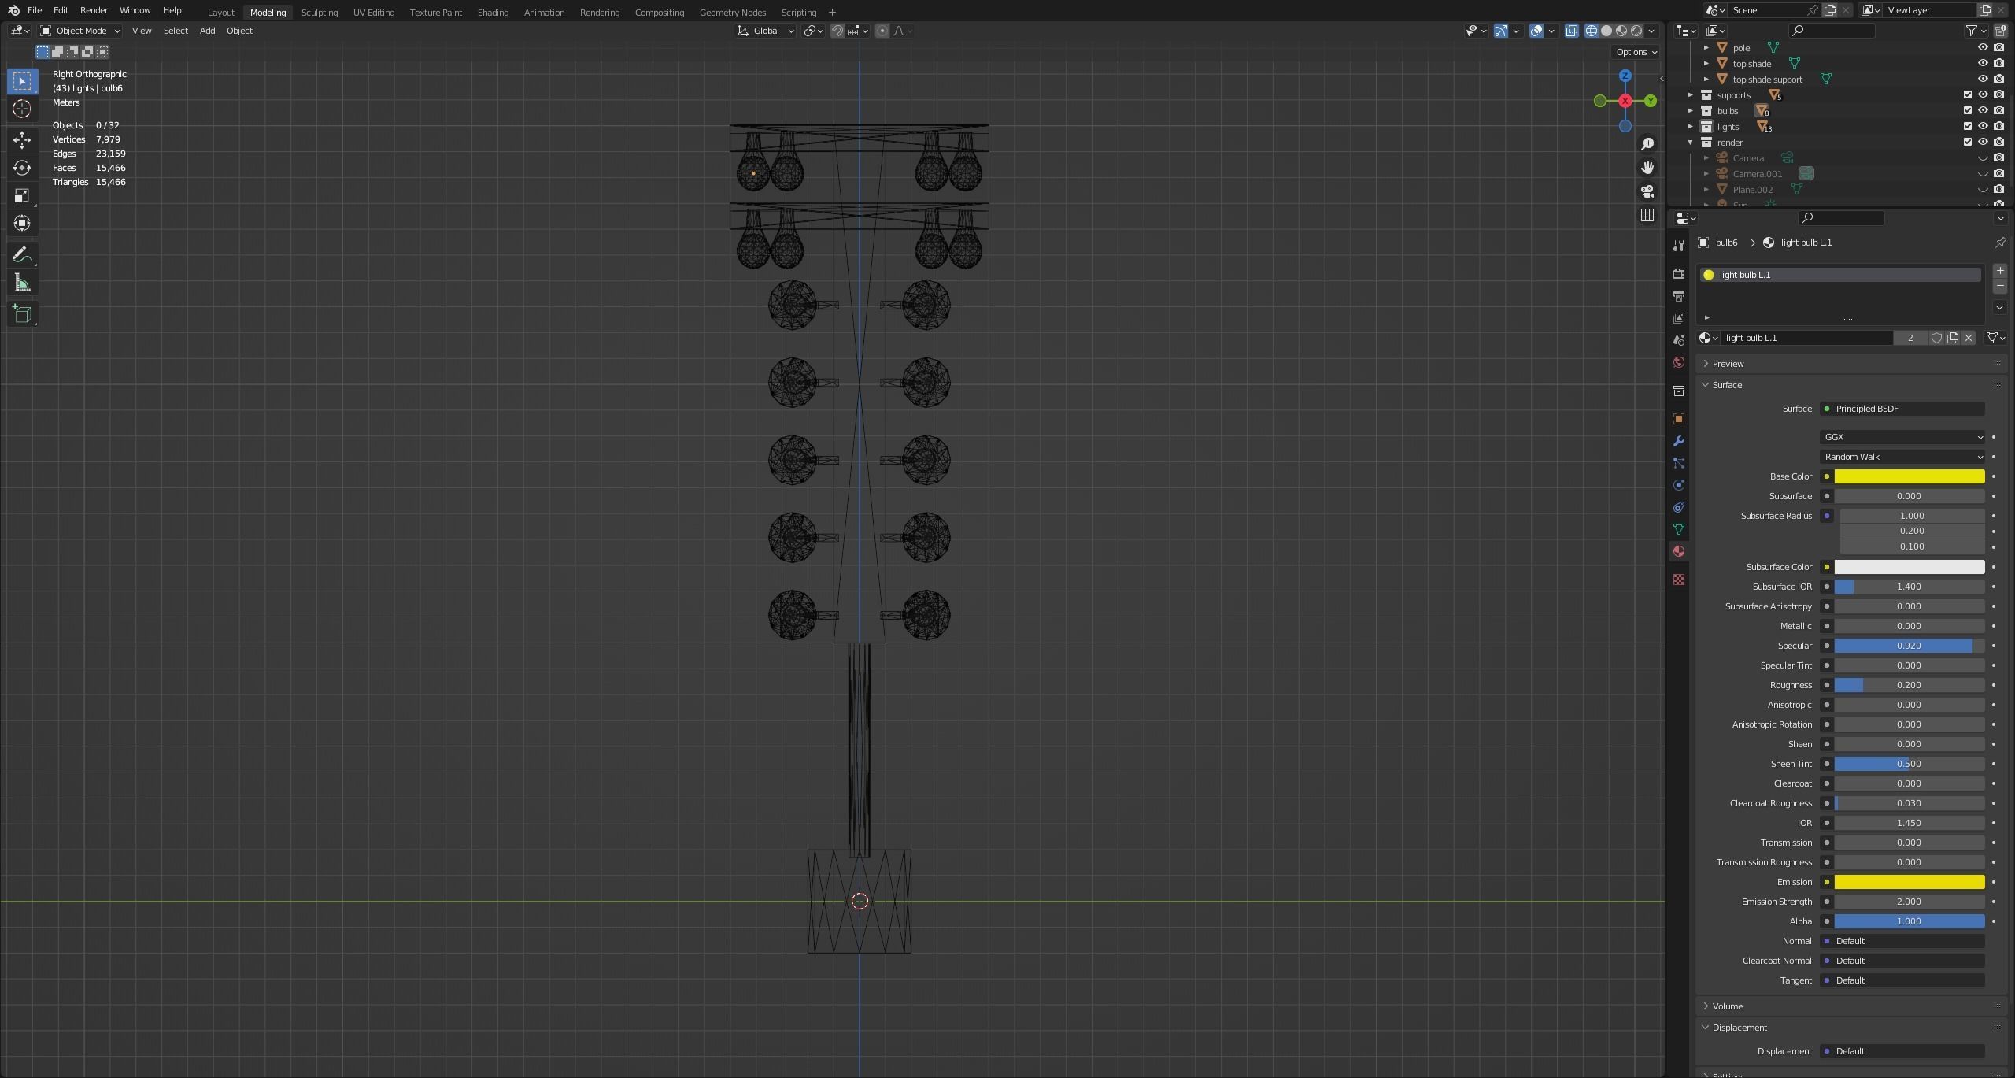Screen dimensions: 2015x1078
Task: Open the Modifier Properties tab (wrench icon)
Action: click(x=1679, y=441)
